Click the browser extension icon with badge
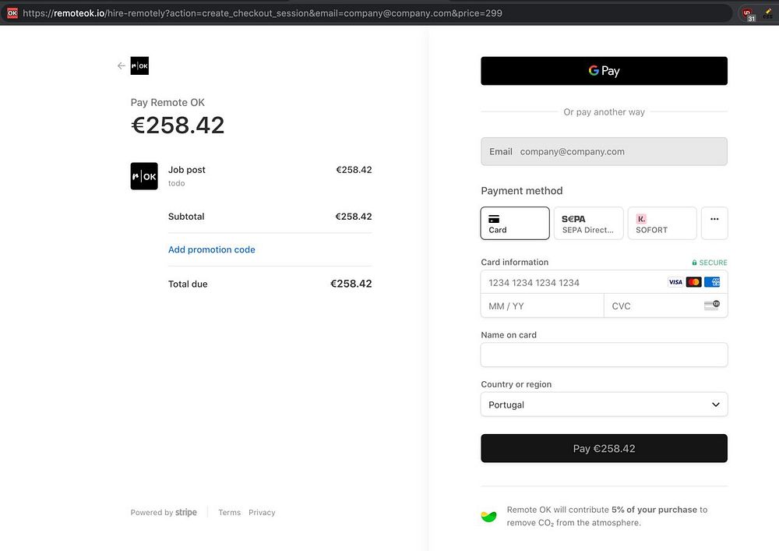 (748, 13)
